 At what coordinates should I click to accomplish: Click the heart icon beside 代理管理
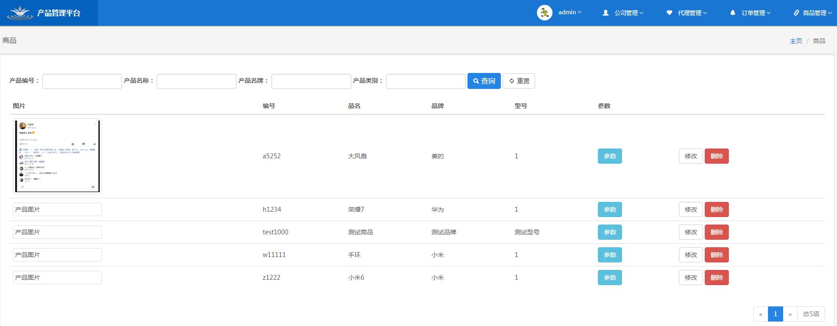click(x=669, y=13)
